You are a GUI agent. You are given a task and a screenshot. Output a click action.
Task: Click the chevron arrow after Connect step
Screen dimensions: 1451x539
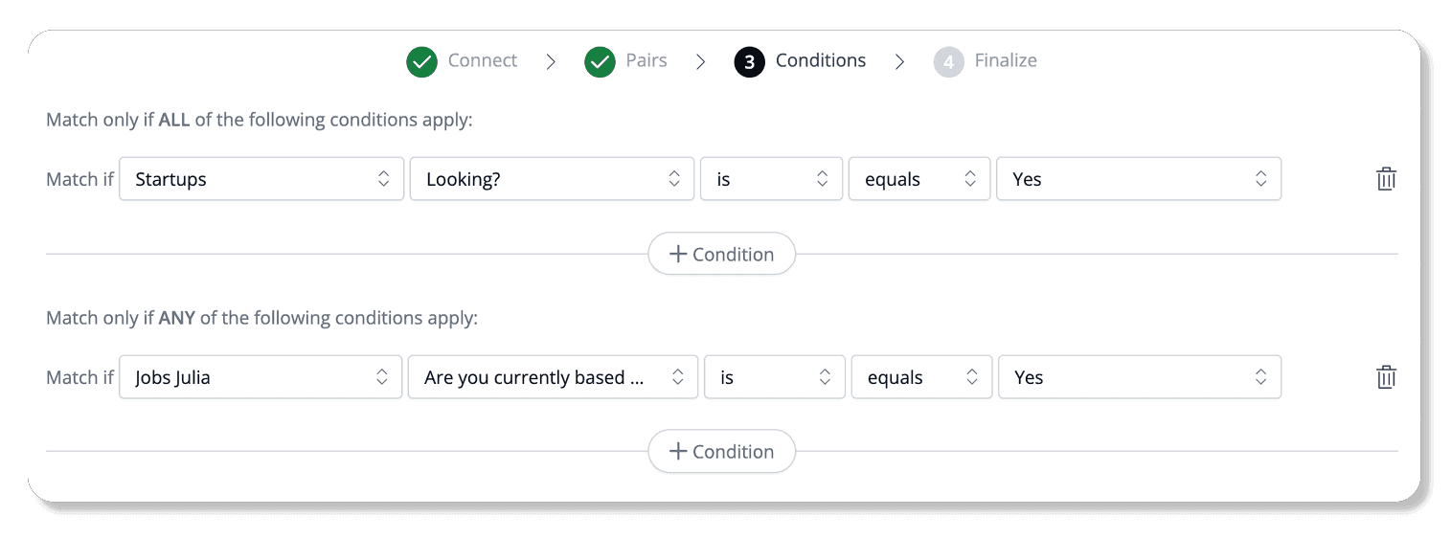click(551, 61)
